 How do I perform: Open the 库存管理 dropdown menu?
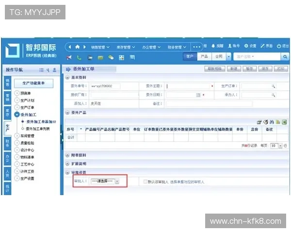[x=126, y=47]
